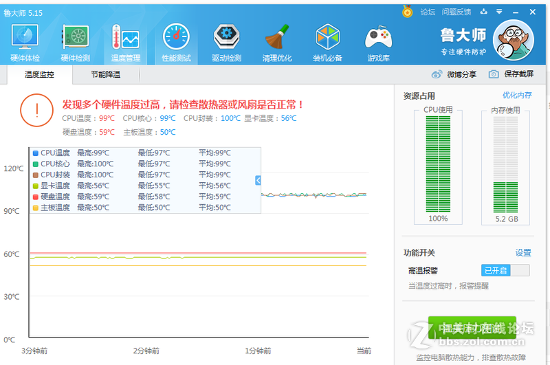This screenshot has width=550, height=365.
Task: Click the gold medal icon in title bar
Action: 407,12
